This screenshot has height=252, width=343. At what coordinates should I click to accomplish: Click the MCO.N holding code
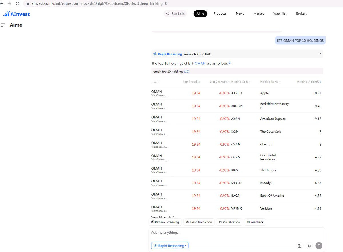(236, 183)
